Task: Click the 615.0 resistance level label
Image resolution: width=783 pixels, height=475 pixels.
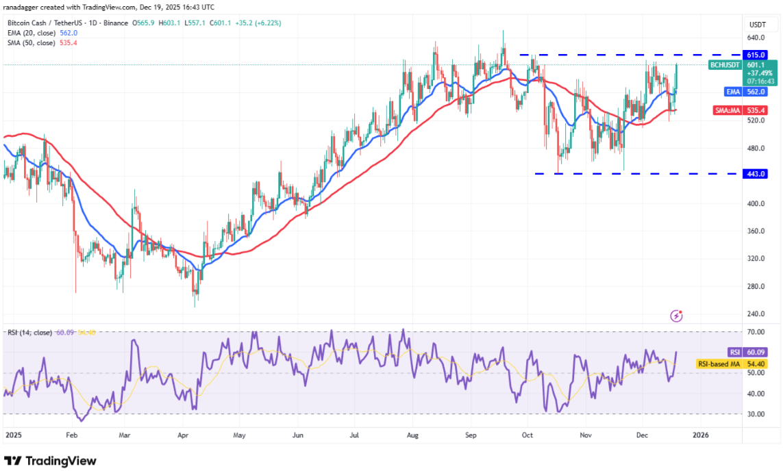Action: (x=756, y=54)
